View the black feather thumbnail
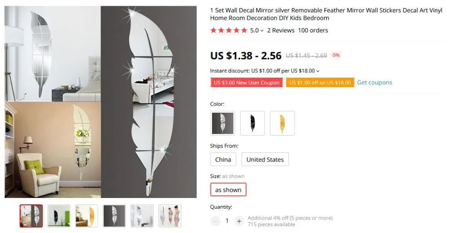This screenshot has height=233, width=449. (x=59, y=216)
